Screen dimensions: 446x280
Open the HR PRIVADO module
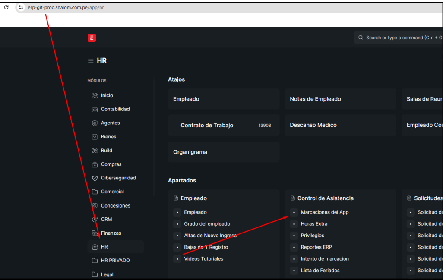[115, 261]
